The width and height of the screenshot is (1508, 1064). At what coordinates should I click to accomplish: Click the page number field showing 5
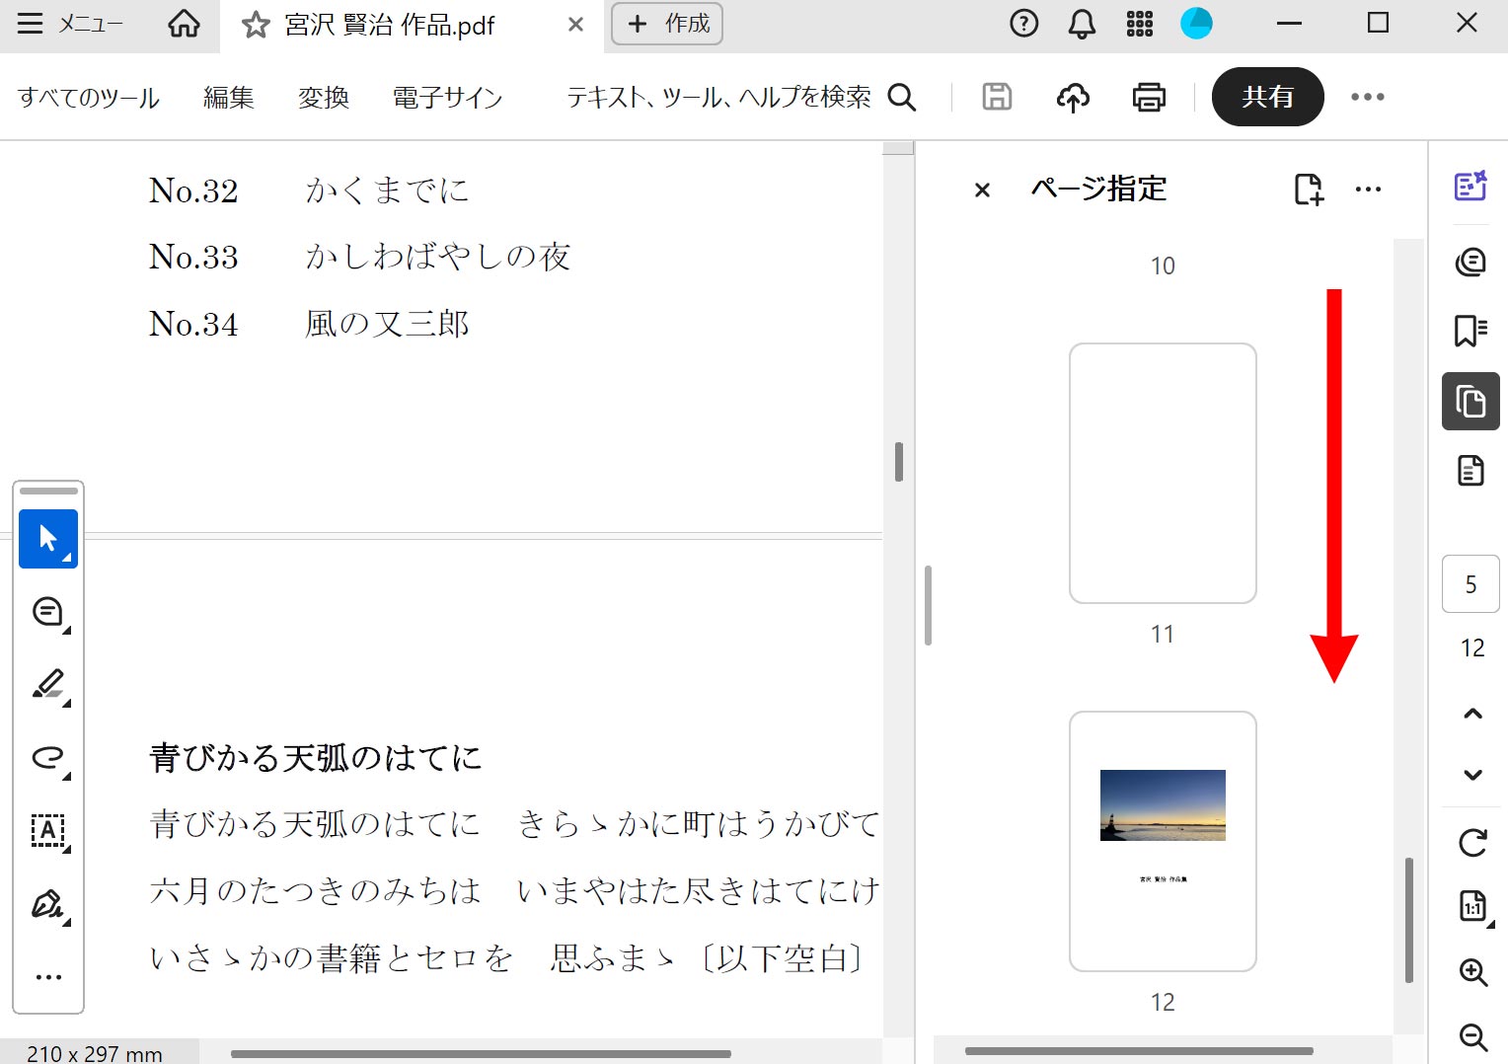coord(1470,584)
